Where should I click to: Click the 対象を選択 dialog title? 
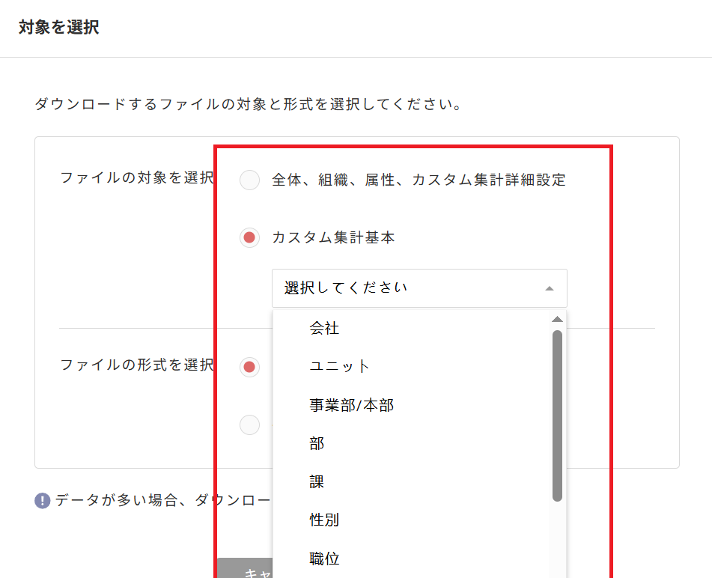click(57, 25)
